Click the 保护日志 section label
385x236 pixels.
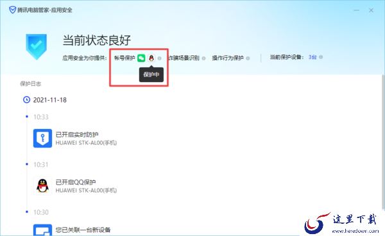[x=31, y=84]
